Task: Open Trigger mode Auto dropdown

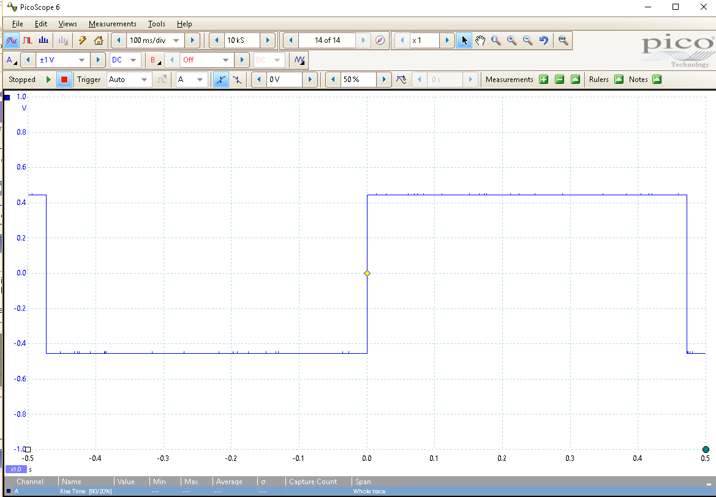Action: tap(145, 80)
